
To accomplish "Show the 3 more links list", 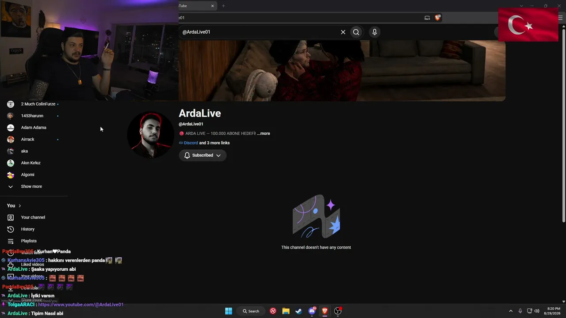I will pyautogui.click(x=214, y=143).
